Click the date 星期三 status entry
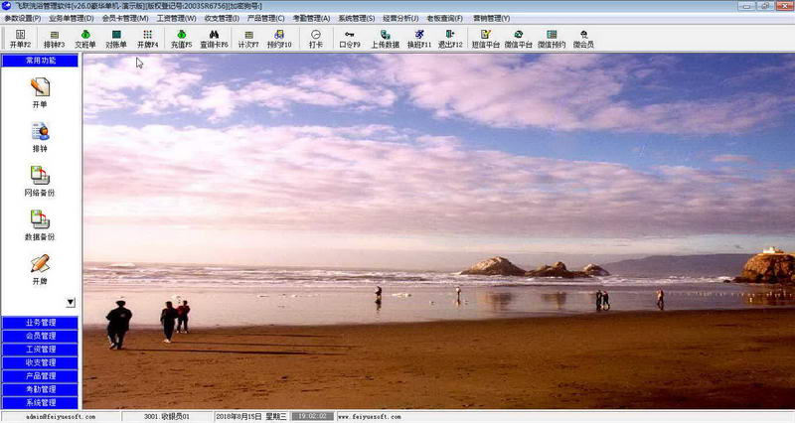Screen dimensions: 795x423 (251, 416)
